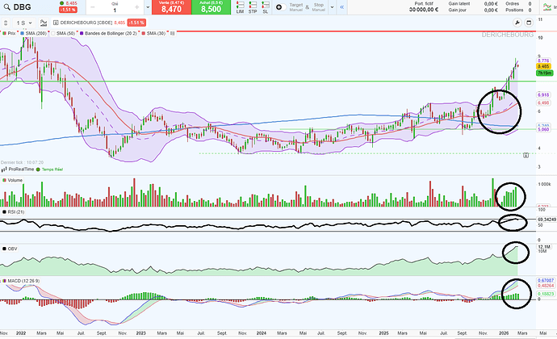Open the 1 S timeframe dropdown

click(x=22, y=23)
